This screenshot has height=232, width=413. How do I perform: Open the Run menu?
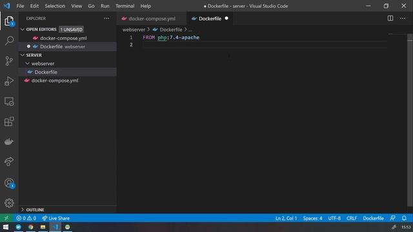pos(105,6)
